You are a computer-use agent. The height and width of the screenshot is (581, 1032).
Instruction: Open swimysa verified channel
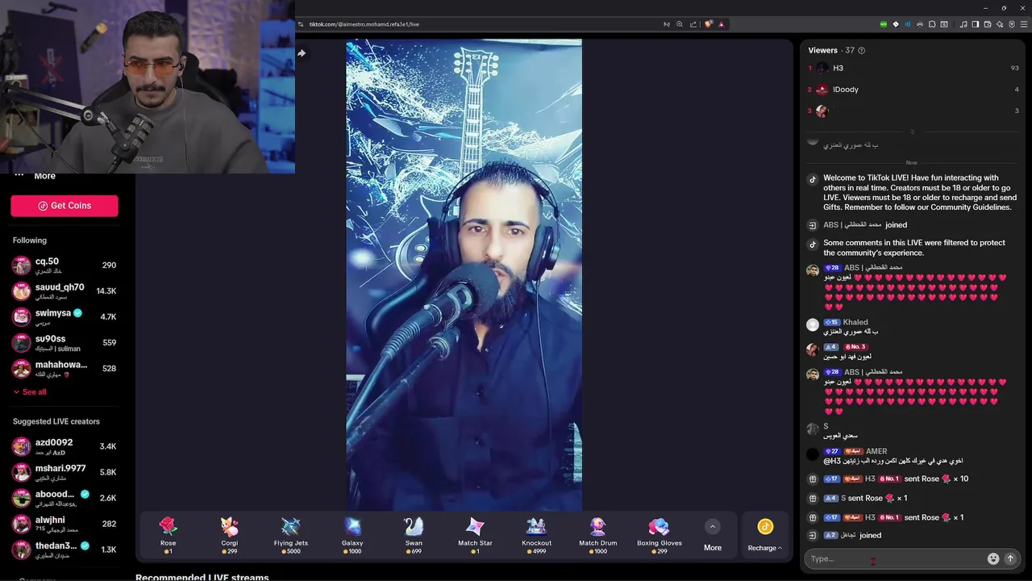pyautogui.click(x=64, y=317)
